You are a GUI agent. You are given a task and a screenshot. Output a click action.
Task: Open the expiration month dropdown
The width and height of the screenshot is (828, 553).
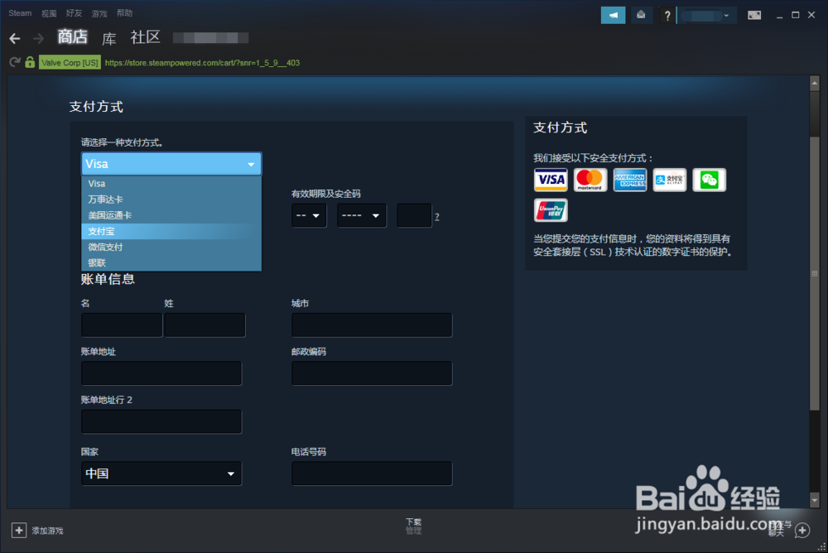[x=309, y=215]
